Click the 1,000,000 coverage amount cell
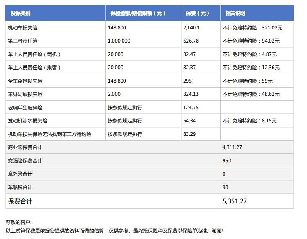This screenshot has height=239, width=307. point(119,41)
